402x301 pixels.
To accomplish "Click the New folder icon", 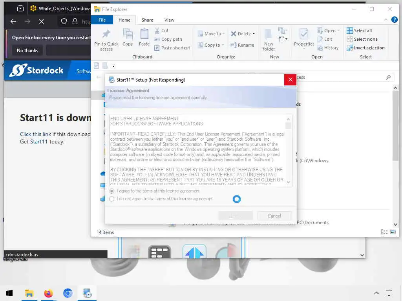I will click(x=269, y=40).
